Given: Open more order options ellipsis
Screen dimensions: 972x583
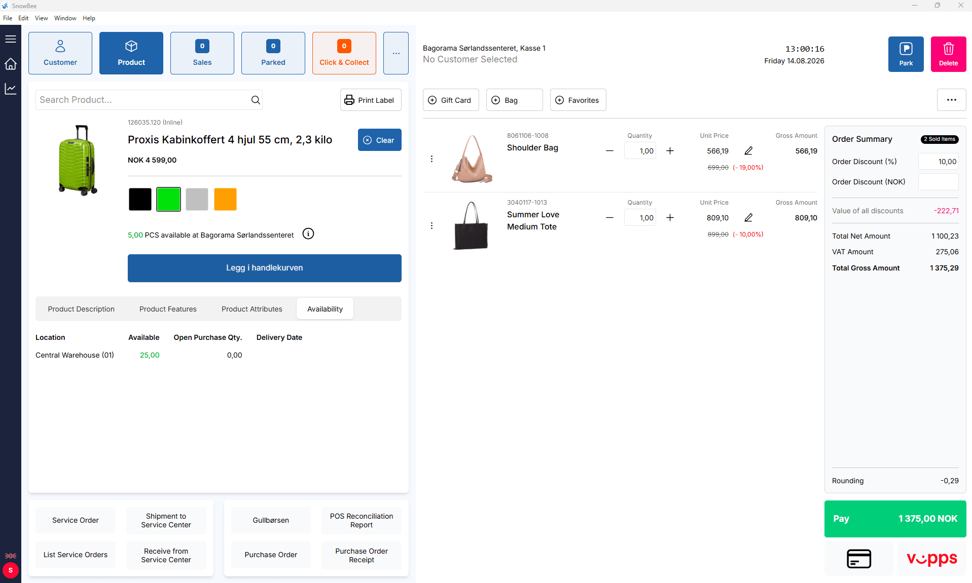Looking at the screenshot, I should 952,100.
